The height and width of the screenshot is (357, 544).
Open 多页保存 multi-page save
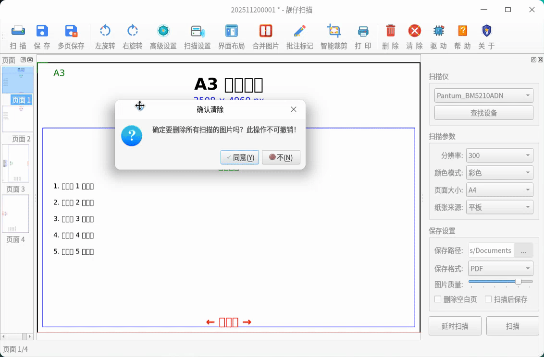71,36
